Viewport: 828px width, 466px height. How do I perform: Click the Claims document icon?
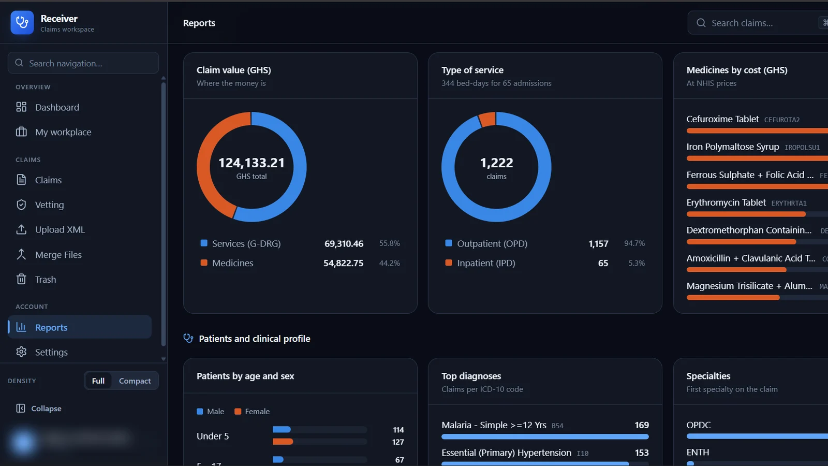(21, 180)
